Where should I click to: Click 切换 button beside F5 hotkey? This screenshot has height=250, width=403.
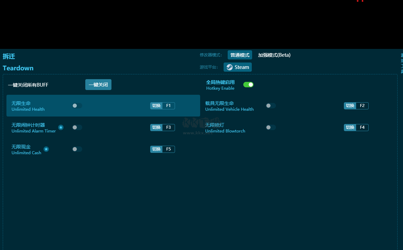156,149
